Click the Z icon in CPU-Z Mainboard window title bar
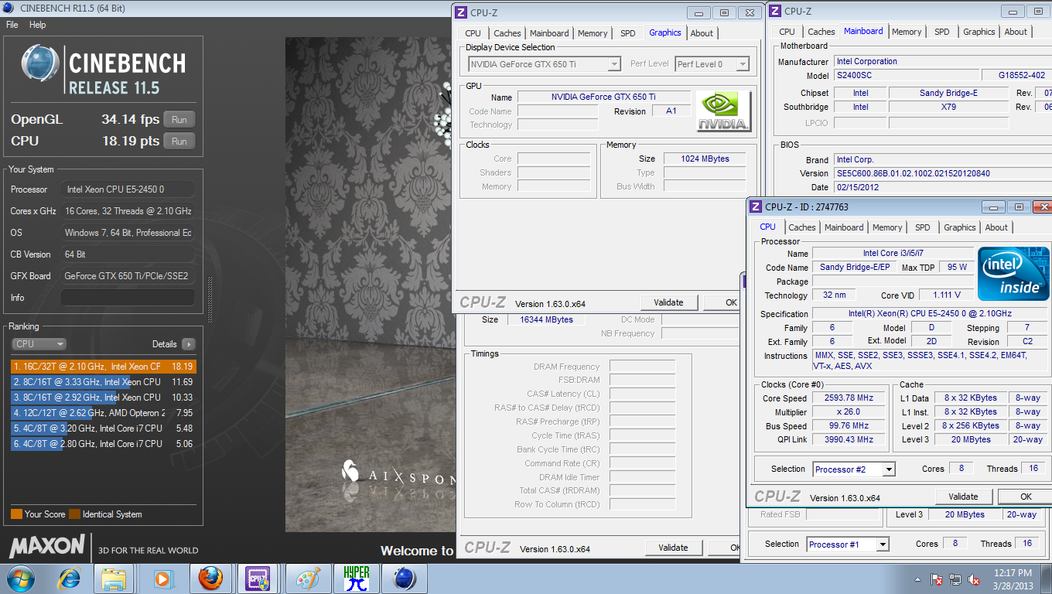 click(774, 12)
